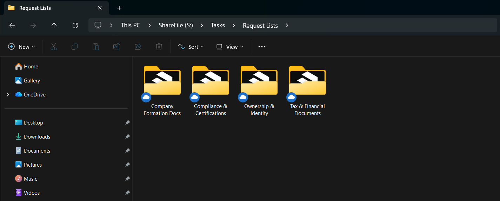Screen dimensions: 500x201
Task: Select the Tax & Financial Documents folder icon
Action: pyautogui.click(x=307, y=81)
